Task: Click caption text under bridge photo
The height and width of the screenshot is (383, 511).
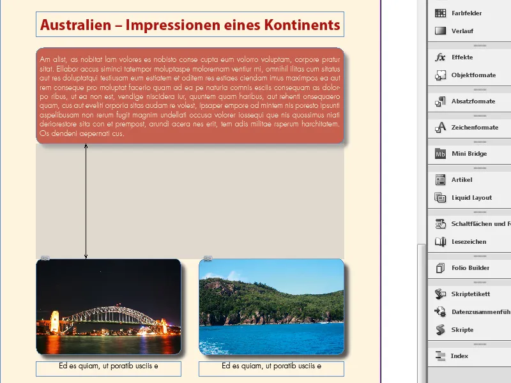Action: (x=109, y=366)
